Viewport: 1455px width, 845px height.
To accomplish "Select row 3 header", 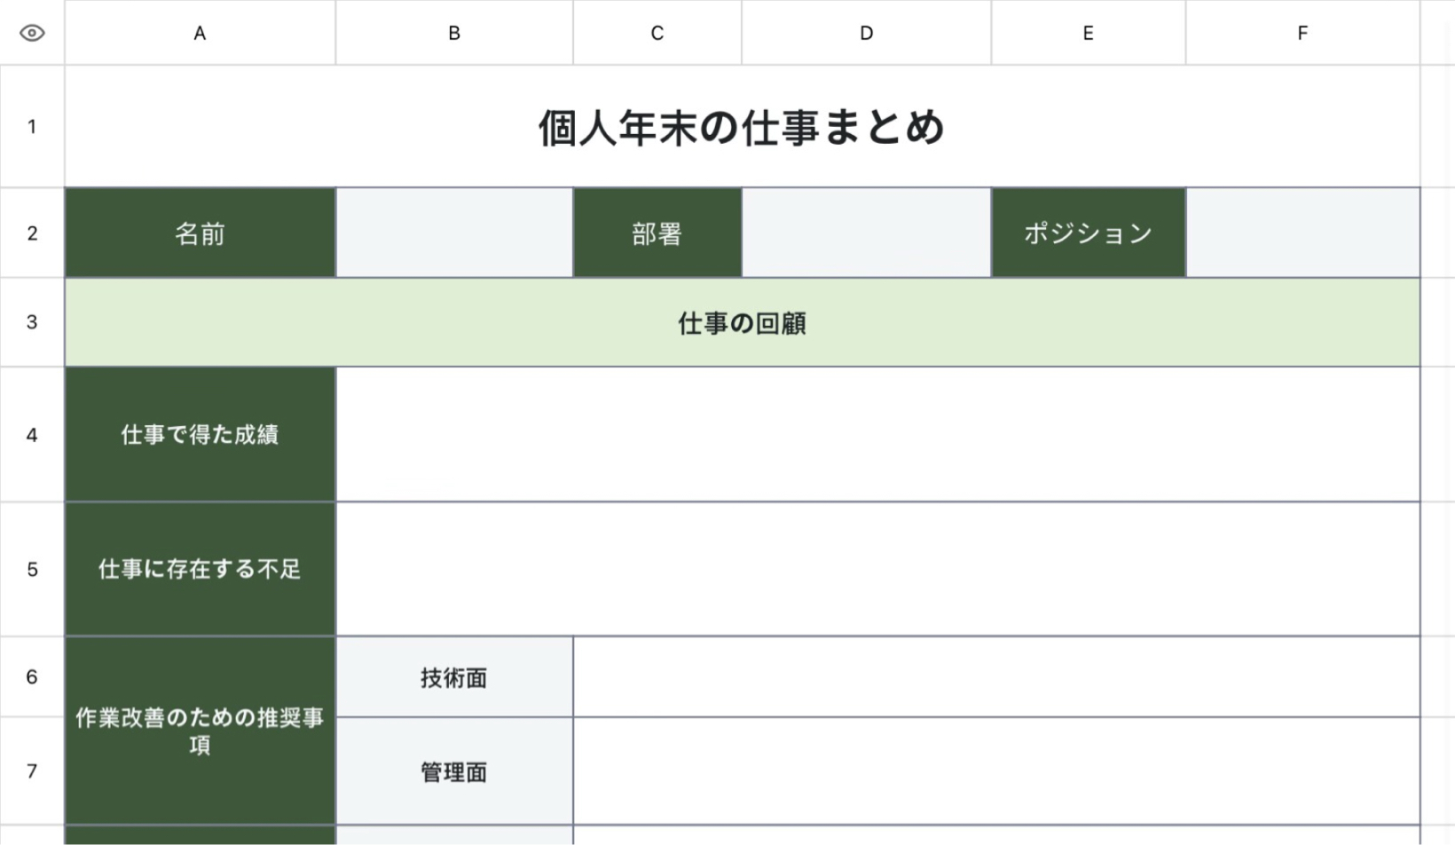I will (32, 322).
